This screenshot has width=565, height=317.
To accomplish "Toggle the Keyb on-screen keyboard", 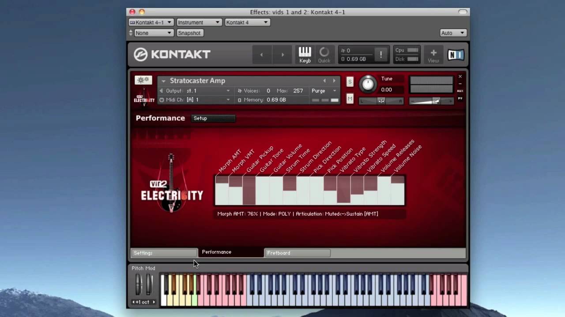I will tap(305, 55).
